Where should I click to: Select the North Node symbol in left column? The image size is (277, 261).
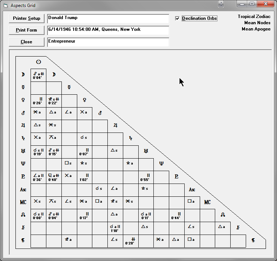pyautogui.click(x=23, y=215)
